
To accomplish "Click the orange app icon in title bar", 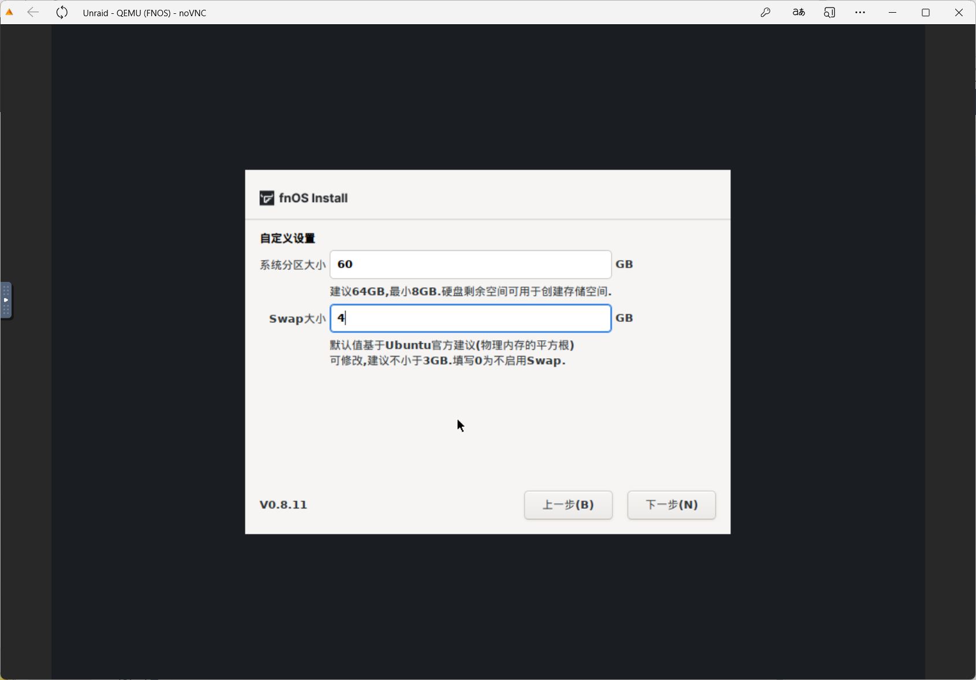I will coord(9,12).
